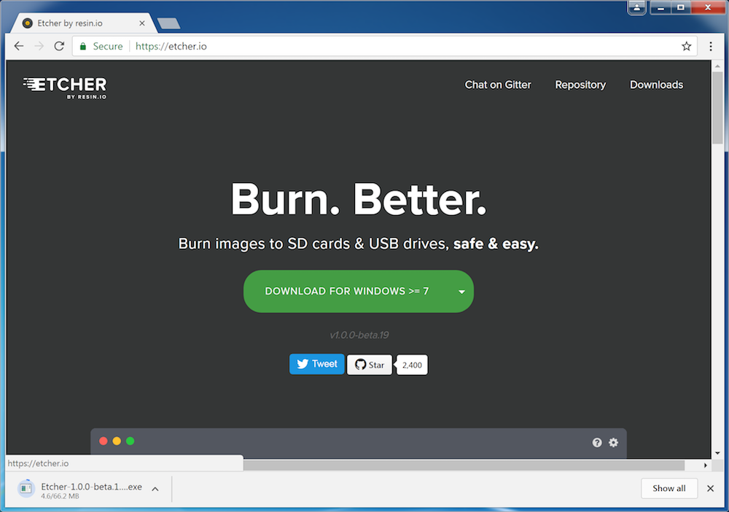Click the browser back arrow
The width and height of the screenshot is (729, 512).
(x=19, y=46)
